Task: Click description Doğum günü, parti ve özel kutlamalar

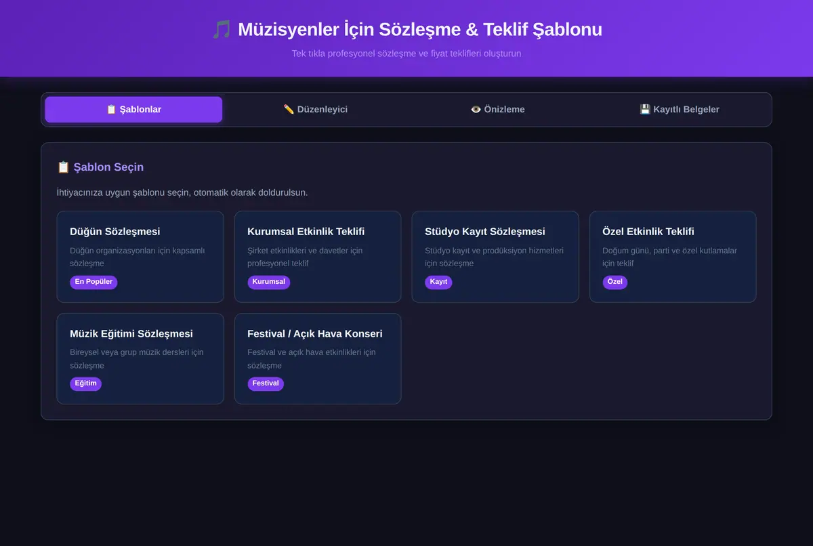Action: click(x=670, y=257)
